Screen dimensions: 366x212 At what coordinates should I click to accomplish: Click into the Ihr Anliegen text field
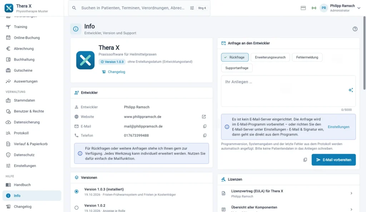click(288, 91)
